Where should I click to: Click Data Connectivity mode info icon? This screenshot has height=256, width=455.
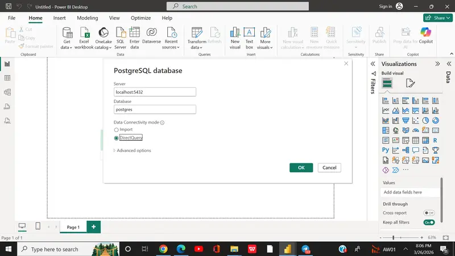coord(162,122)
